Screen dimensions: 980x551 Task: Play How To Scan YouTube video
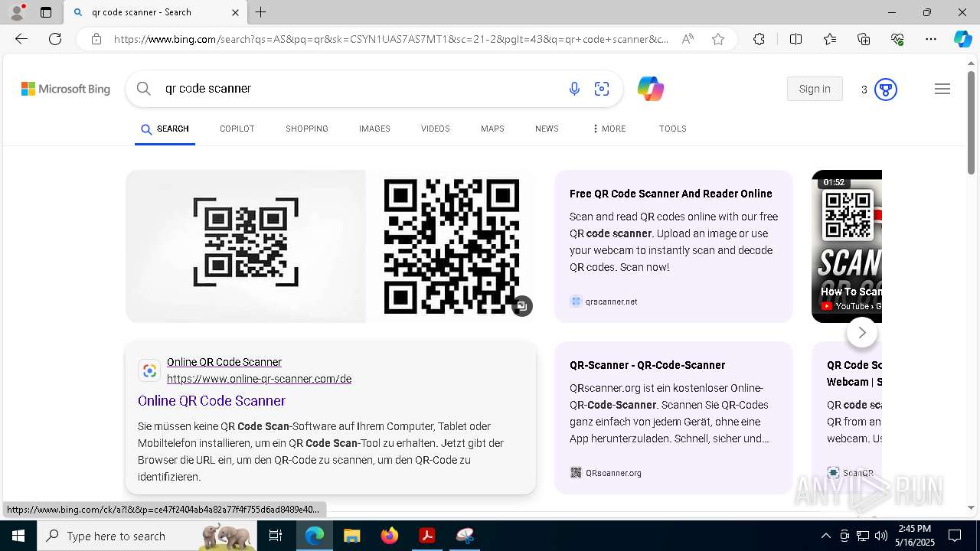coord(847,246)
